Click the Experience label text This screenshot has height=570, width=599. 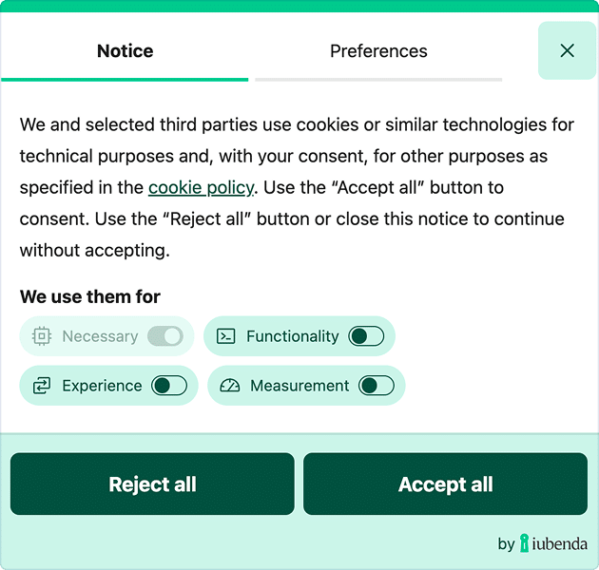pos(102,386)
